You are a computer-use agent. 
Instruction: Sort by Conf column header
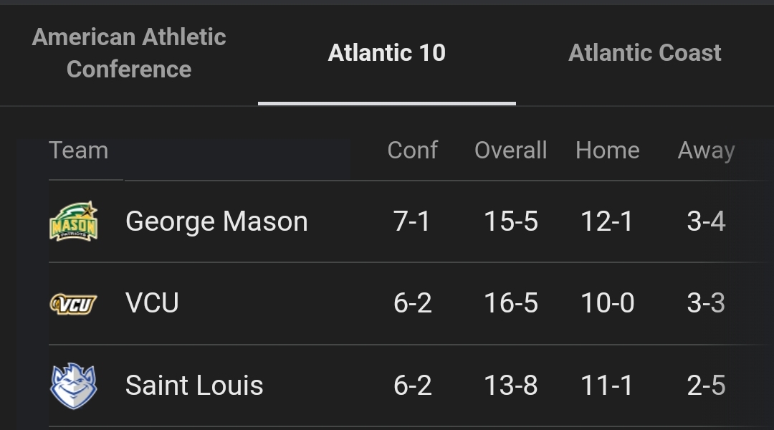[413, 150]
